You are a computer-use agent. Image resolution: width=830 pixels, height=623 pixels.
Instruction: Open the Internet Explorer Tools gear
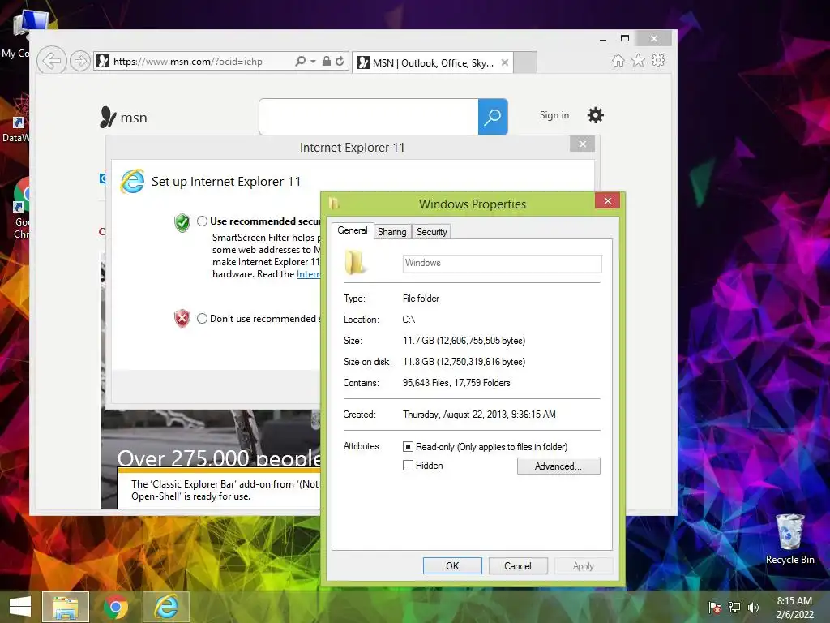click(658, 60)
